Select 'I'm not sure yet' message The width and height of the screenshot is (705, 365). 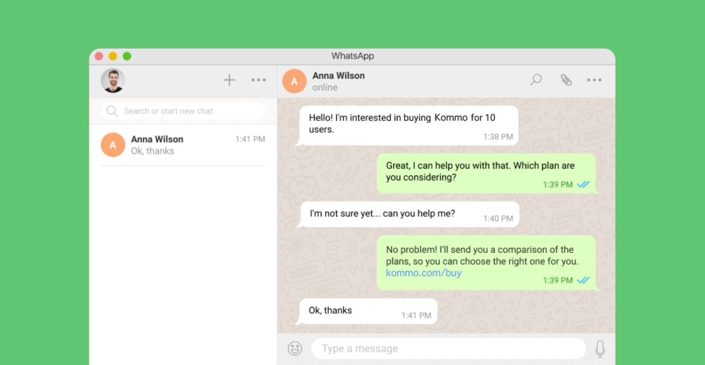[408, 214]
